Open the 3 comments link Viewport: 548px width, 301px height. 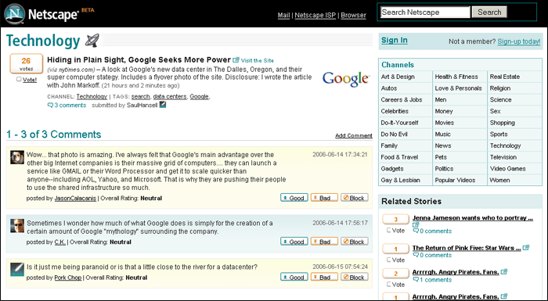(x=70, y=105)
